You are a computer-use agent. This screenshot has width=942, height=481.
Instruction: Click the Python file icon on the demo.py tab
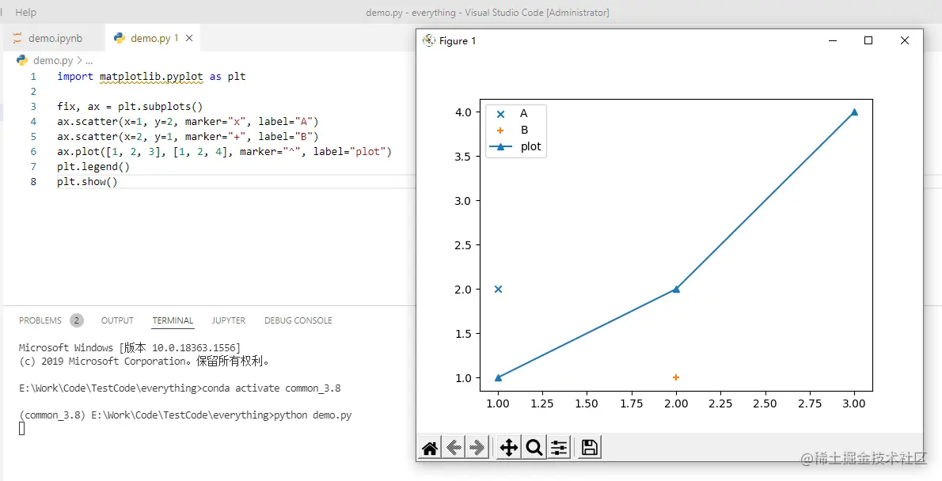[119, 37]
